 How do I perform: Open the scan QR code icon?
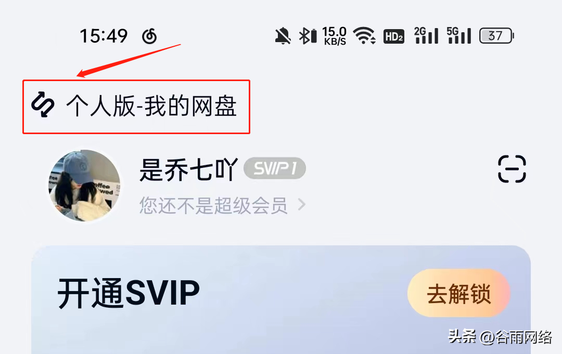point(512,169)
